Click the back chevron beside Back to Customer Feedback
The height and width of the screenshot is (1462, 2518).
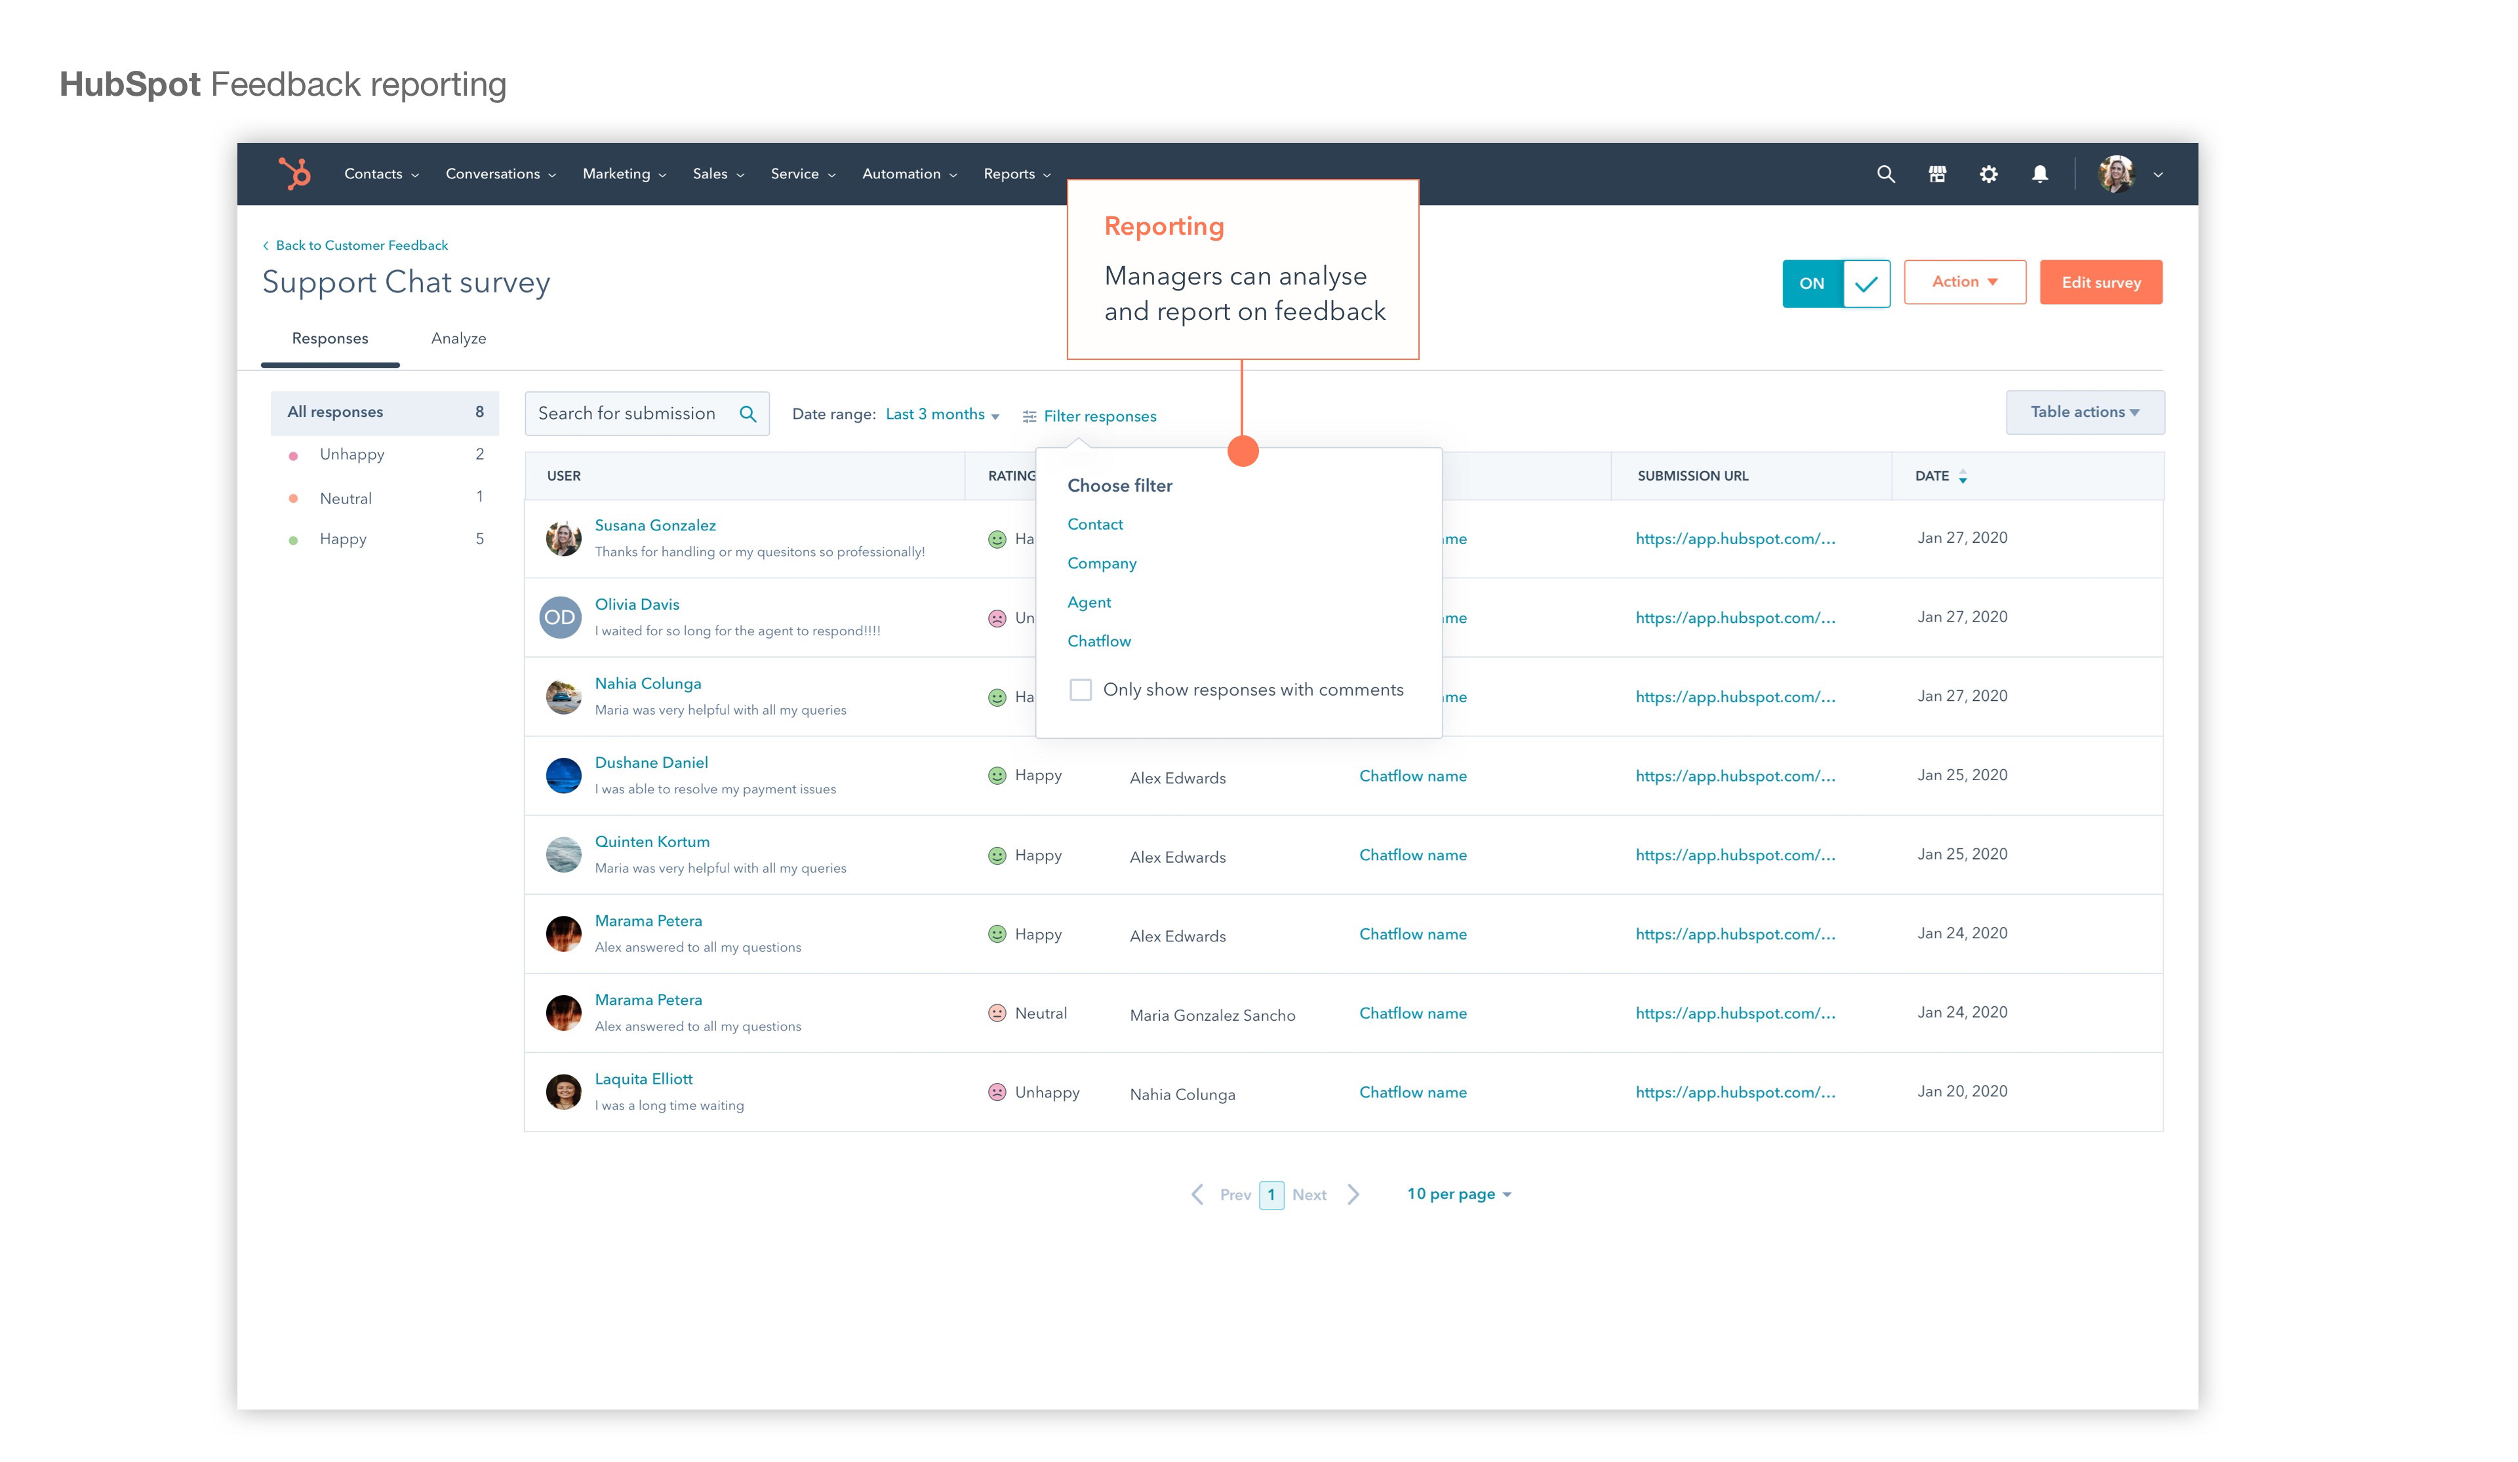(x=266, y=246)
